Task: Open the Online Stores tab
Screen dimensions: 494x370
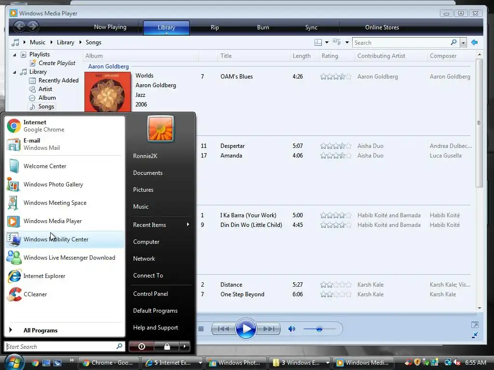Action: click(x=382, y=27)
